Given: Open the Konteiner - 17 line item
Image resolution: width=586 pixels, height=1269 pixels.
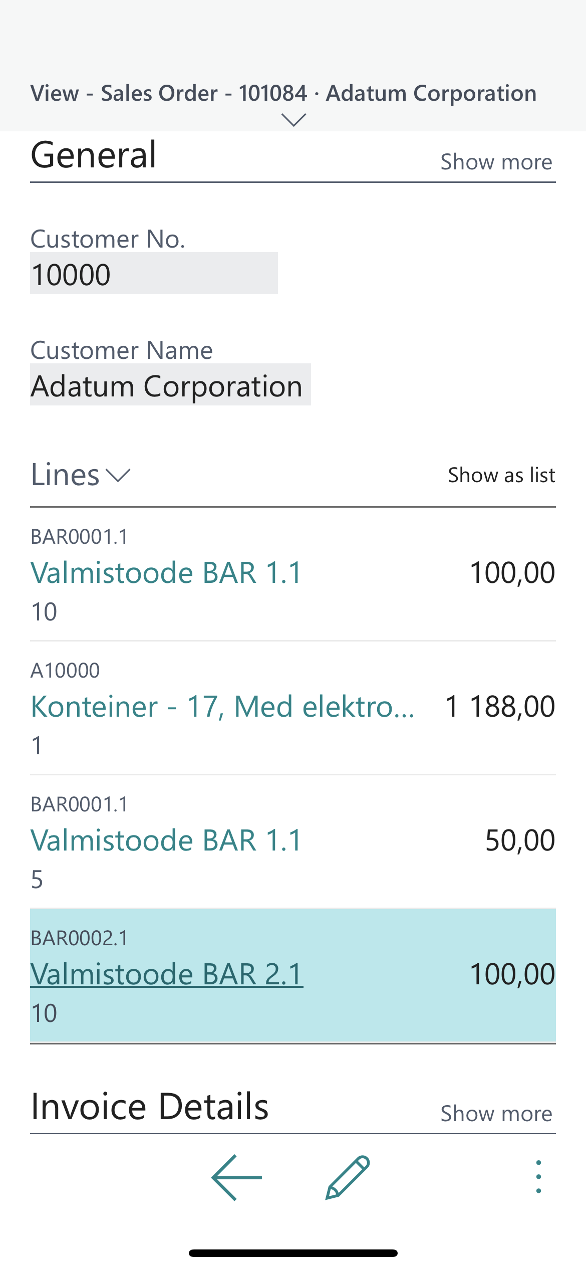Looking at the screenshot, I should click(x=222, y=706).
